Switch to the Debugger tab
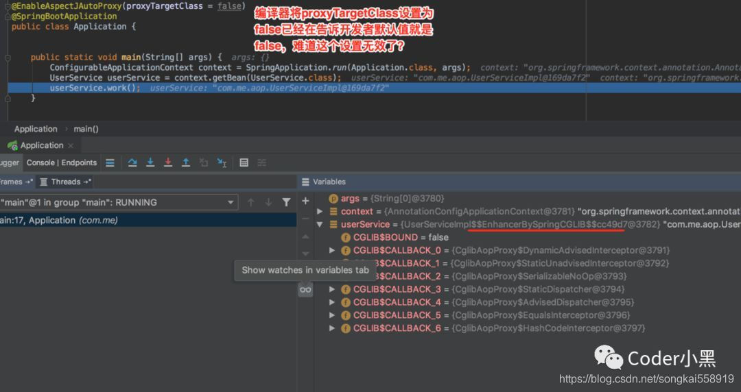 point(10,162)
